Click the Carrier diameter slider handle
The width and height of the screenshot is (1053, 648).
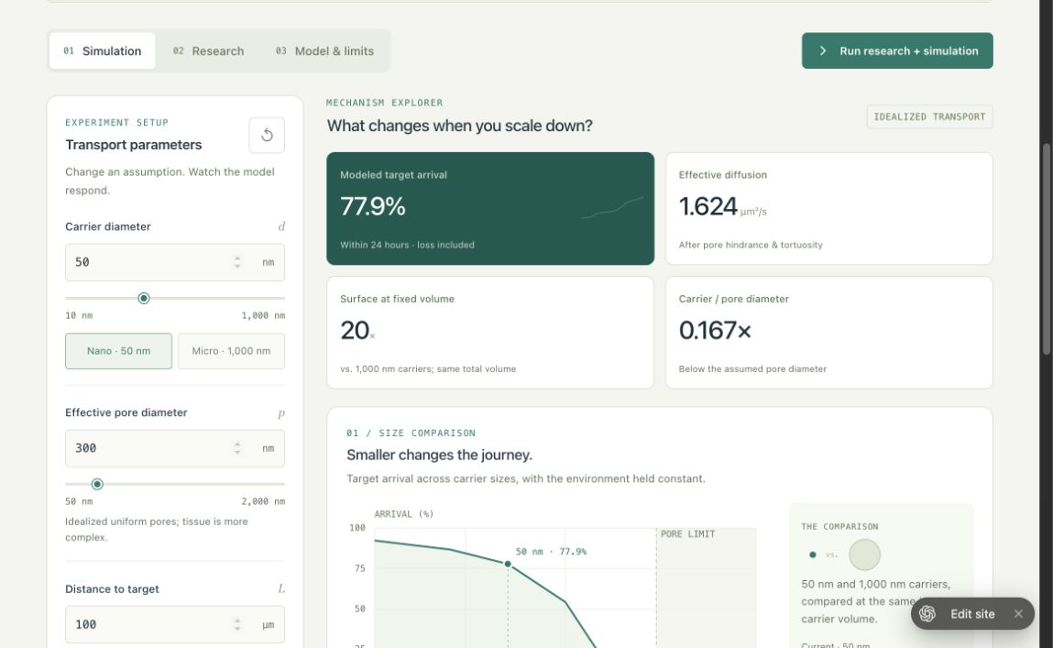pos(144,298)
